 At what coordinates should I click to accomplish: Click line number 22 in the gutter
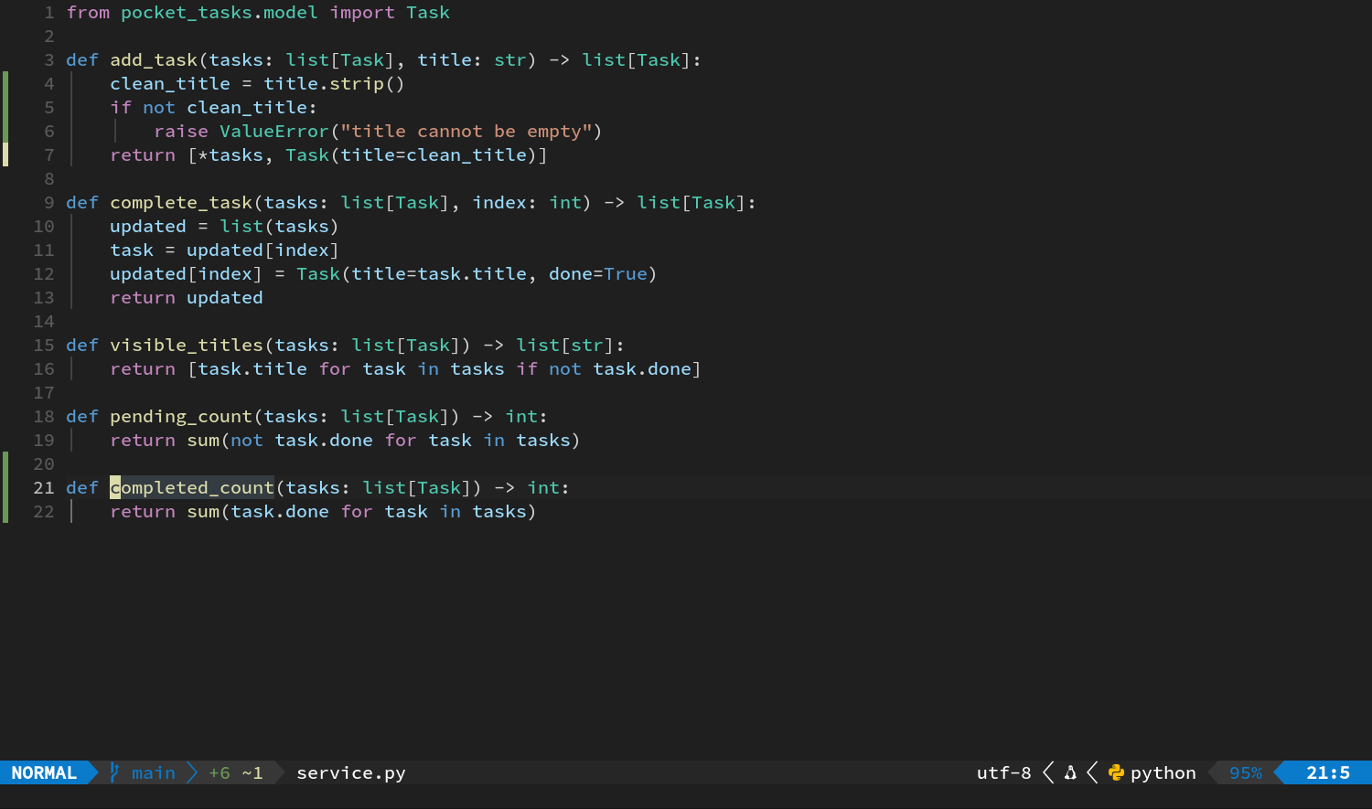pos(44,512)
